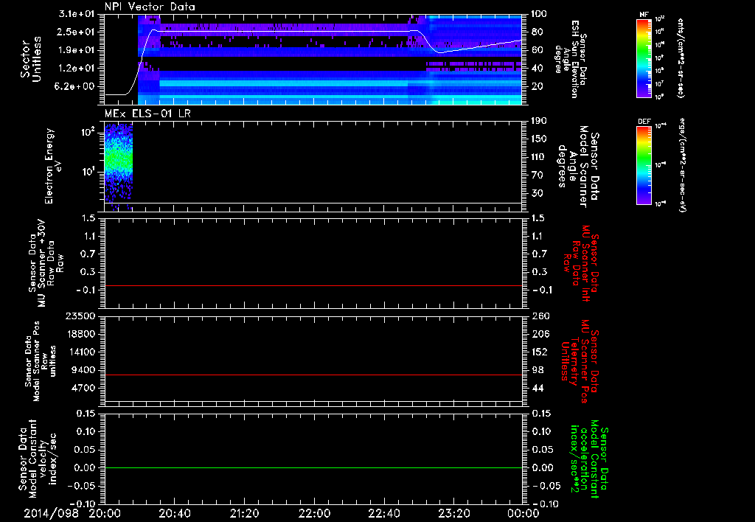The height and width of the screenshot is (522, 755).
Task: Click the 'cnts/(cm**2-sr-sec)' units label
Action: 681,58
